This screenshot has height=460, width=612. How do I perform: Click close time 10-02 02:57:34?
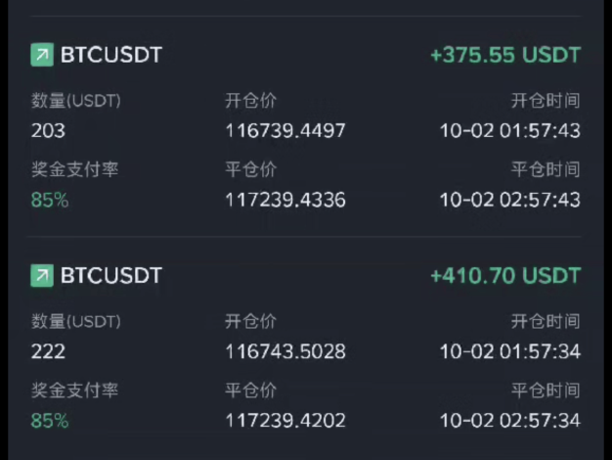point(509,421)
